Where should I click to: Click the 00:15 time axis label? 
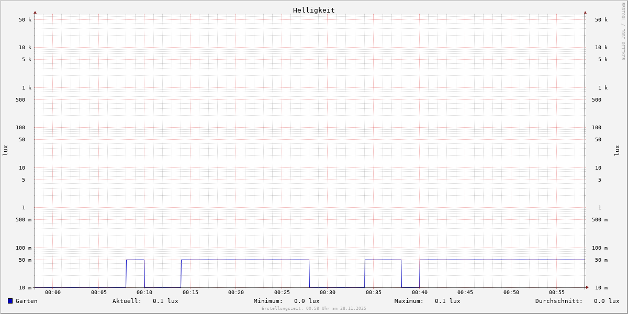(190, 293)
